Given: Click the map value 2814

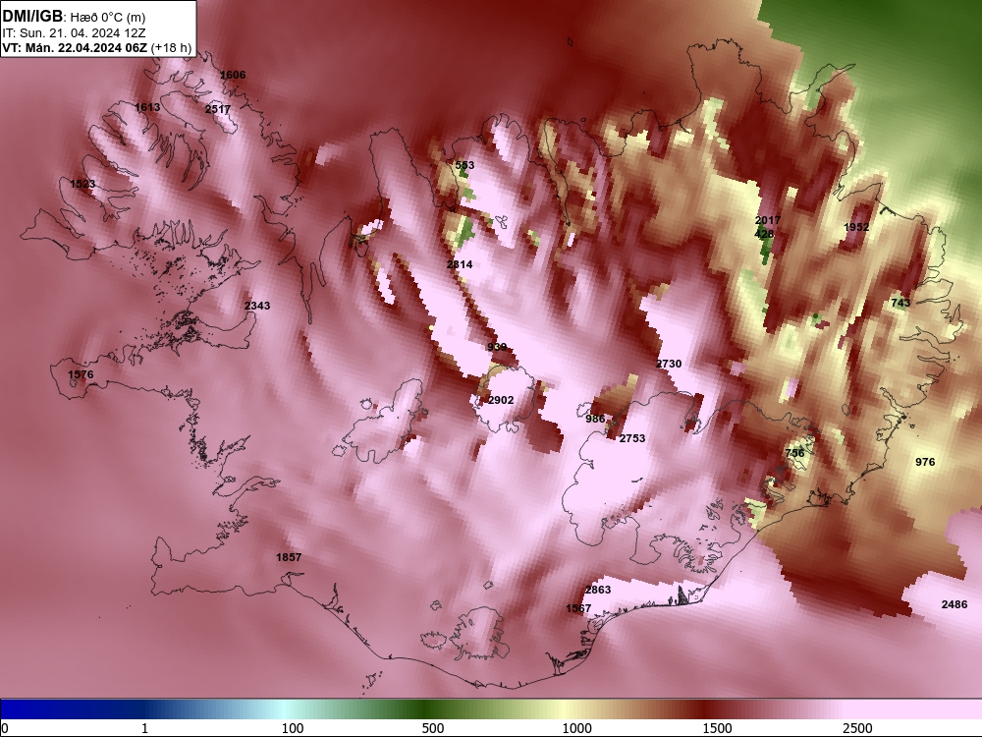Looking at the screenshot, I should pos(460,264).
